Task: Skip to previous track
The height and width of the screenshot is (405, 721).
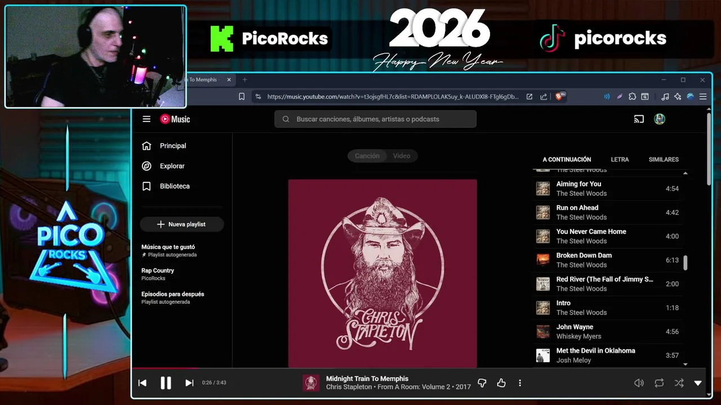Action: pos(143,383)
